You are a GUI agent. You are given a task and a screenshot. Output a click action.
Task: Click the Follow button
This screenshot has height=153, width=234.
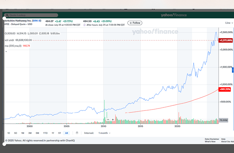(x=135, y=23)
